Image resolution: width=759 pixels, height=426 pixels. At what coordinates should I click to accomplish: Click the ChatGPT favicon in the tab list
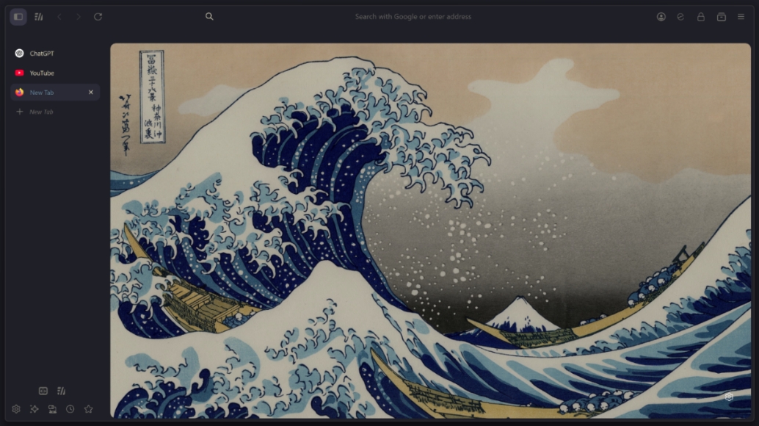point(19,53)
